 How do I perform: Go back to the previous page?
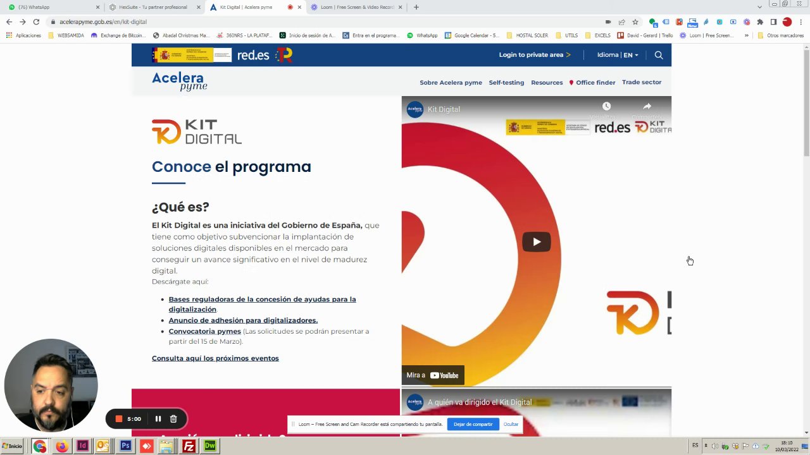pos(9,21)
